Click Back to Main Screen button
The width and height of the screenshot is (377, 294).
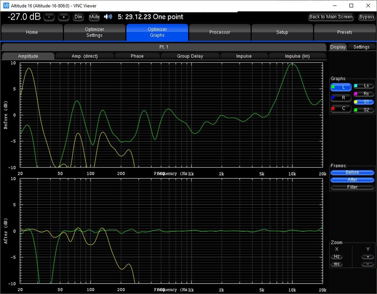[331, 17]
